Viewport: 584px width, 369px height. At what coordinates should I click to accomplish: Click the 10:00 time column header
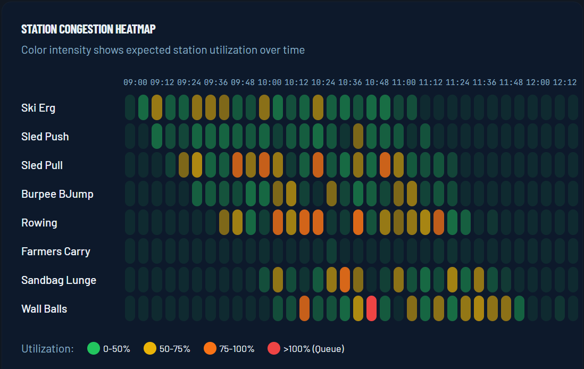pyautogui.click(x=269, y=82)
